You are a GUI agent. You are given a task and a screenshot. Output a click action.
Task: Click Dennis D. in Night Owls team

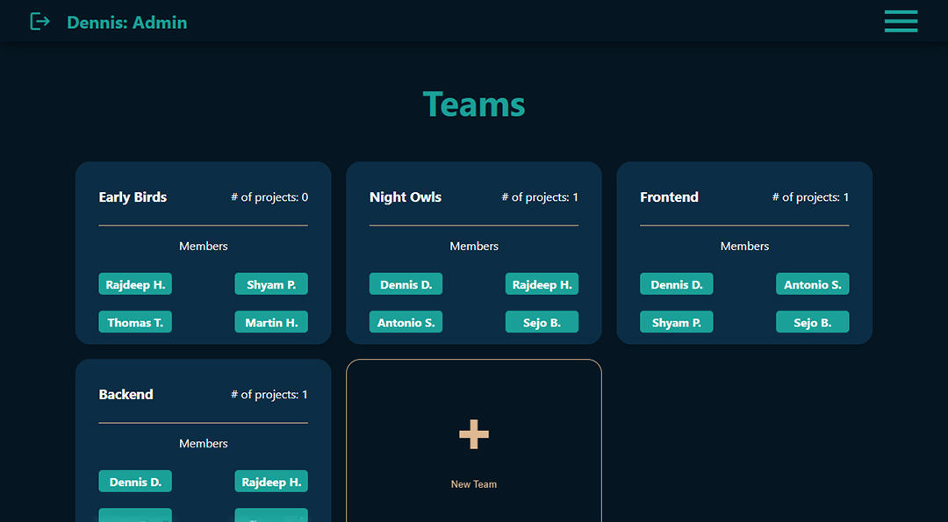pos(406,284)
